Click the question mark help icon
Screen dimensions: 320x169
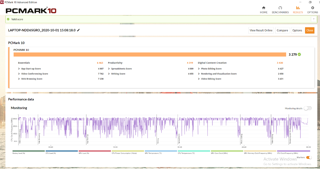click(x=314, y=19)
